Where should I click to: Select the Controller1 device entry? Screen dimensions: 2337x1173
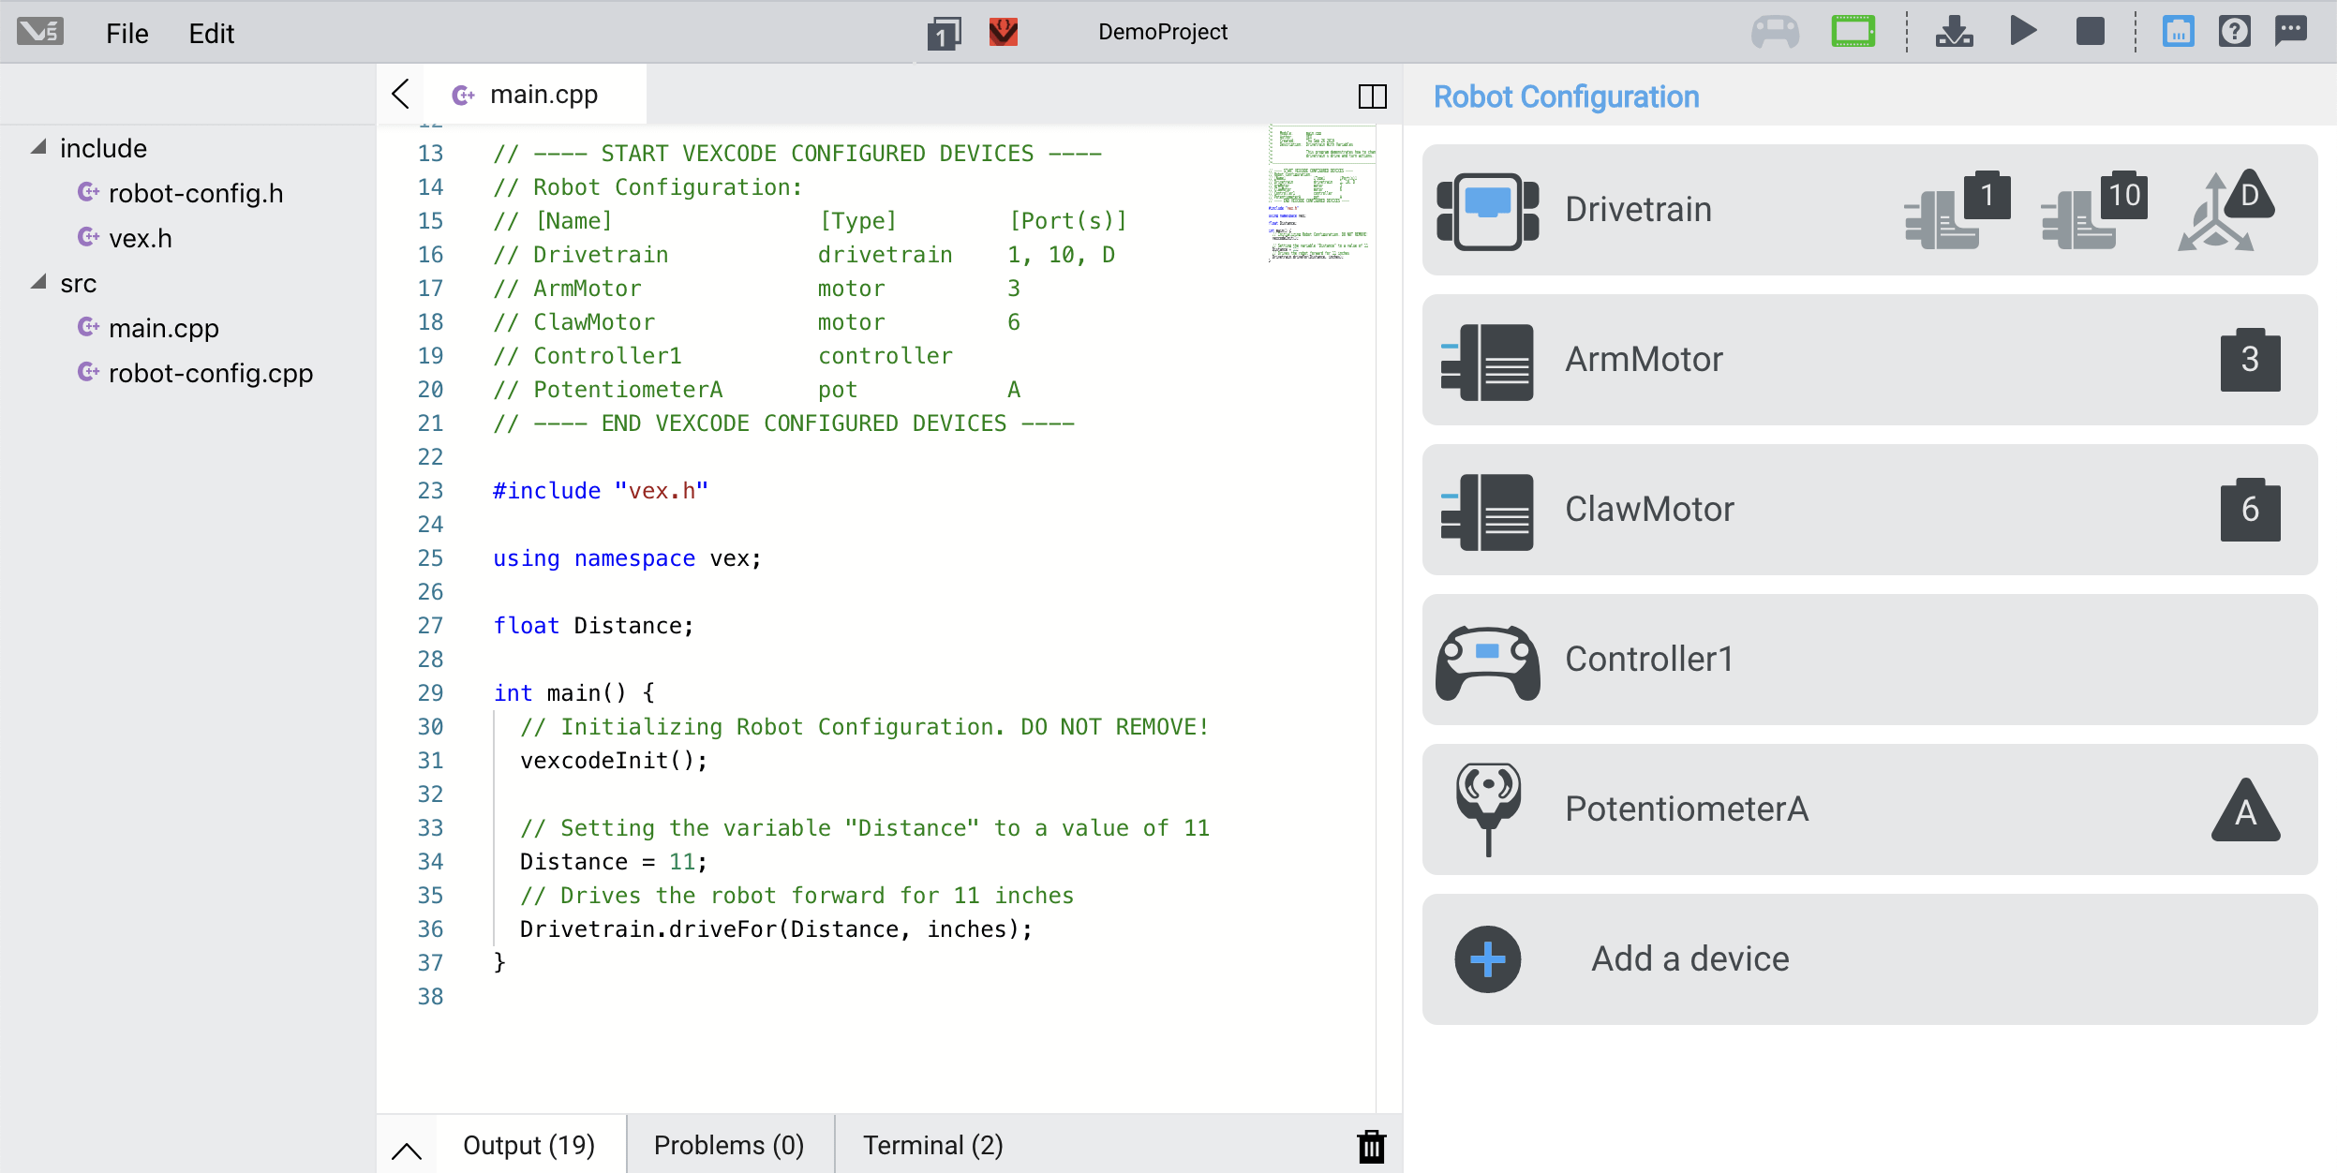coord(1869,660)
